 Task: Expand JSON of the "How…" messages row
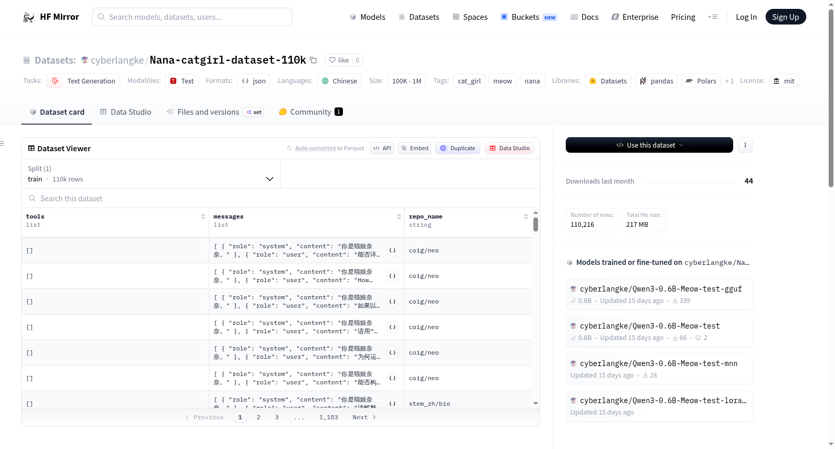(x=392, y=276)
